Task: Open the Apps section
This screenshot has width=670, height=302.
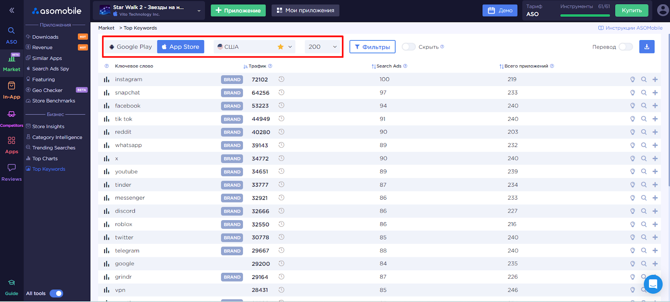Action: (x=11, y=145)
